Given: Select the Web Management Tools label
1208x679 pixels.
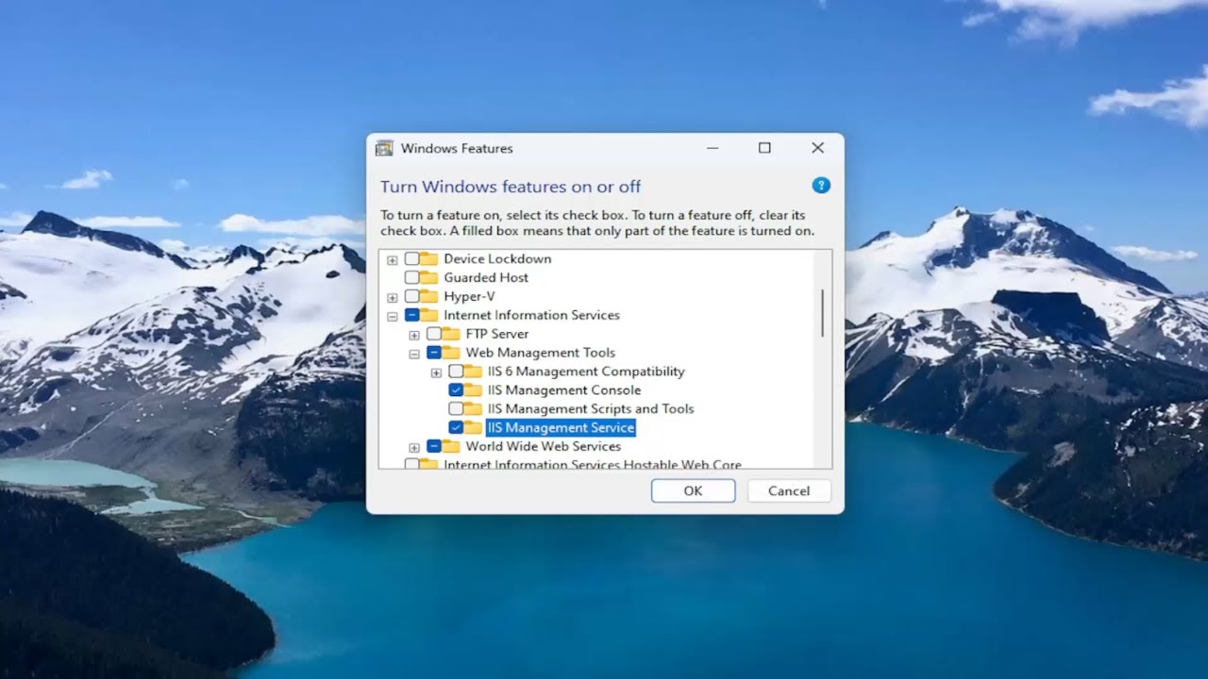Looking at the screenshot, I should pos(541,353).
